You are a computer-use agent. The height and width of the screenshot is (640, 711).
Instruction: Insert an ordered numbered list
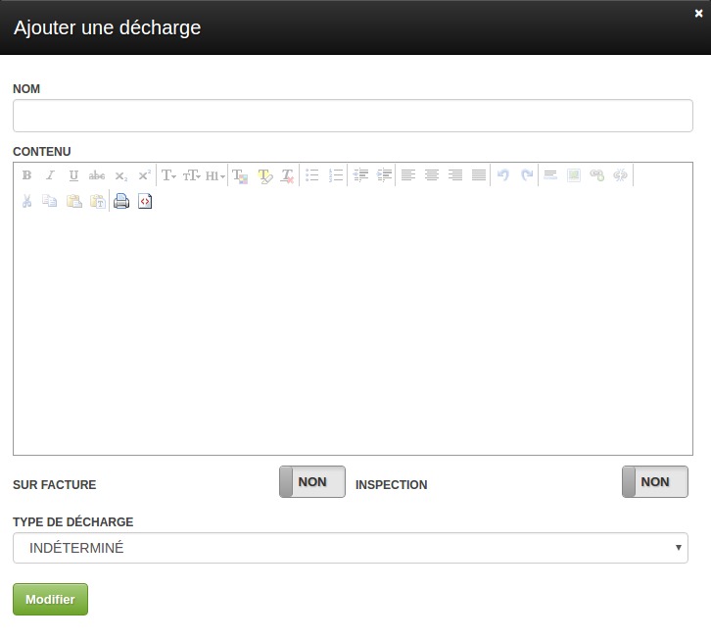(336, 175)
